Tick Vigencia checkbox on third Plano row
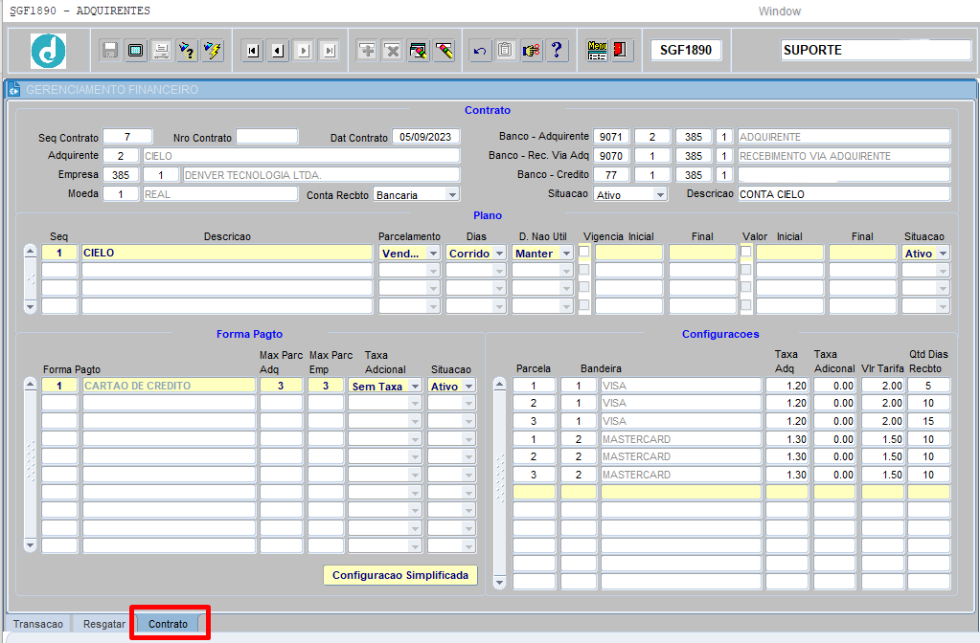This screenshot has width=980, height=643. pyautogui.click(x=583, y=287)
